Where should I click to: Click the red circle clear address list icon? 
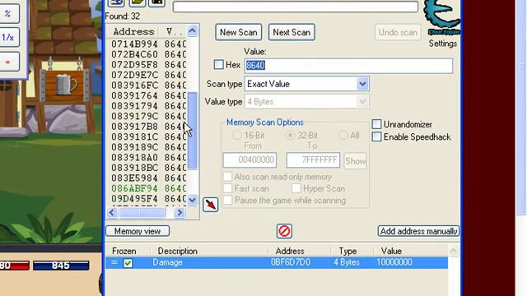coord(284,231)
